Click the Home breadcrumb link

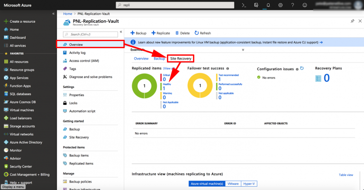68,14
